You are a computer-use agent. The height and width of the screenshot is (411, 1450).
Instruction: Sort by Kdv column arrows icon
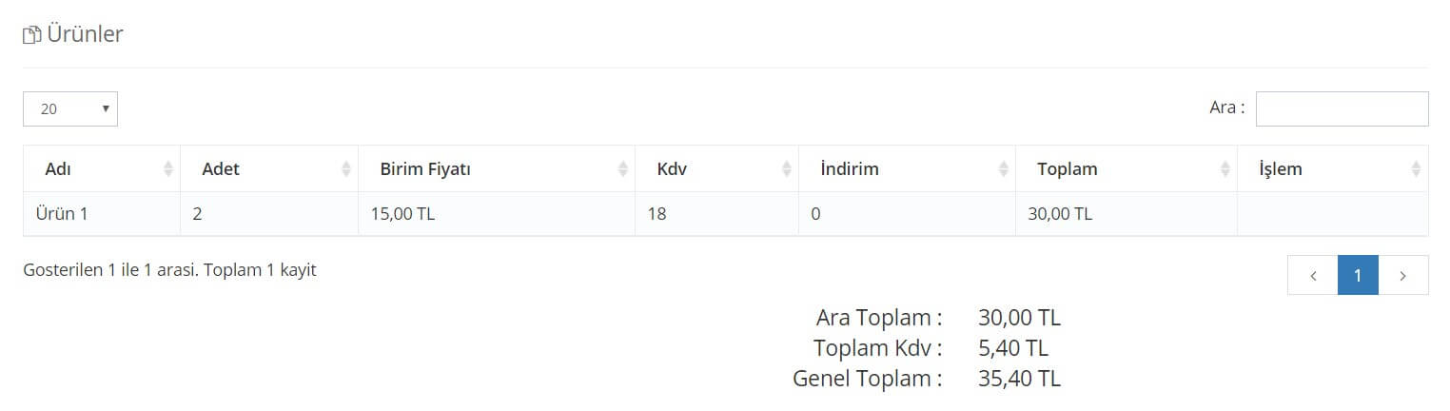pyautogui.click(x=787, y=169)
